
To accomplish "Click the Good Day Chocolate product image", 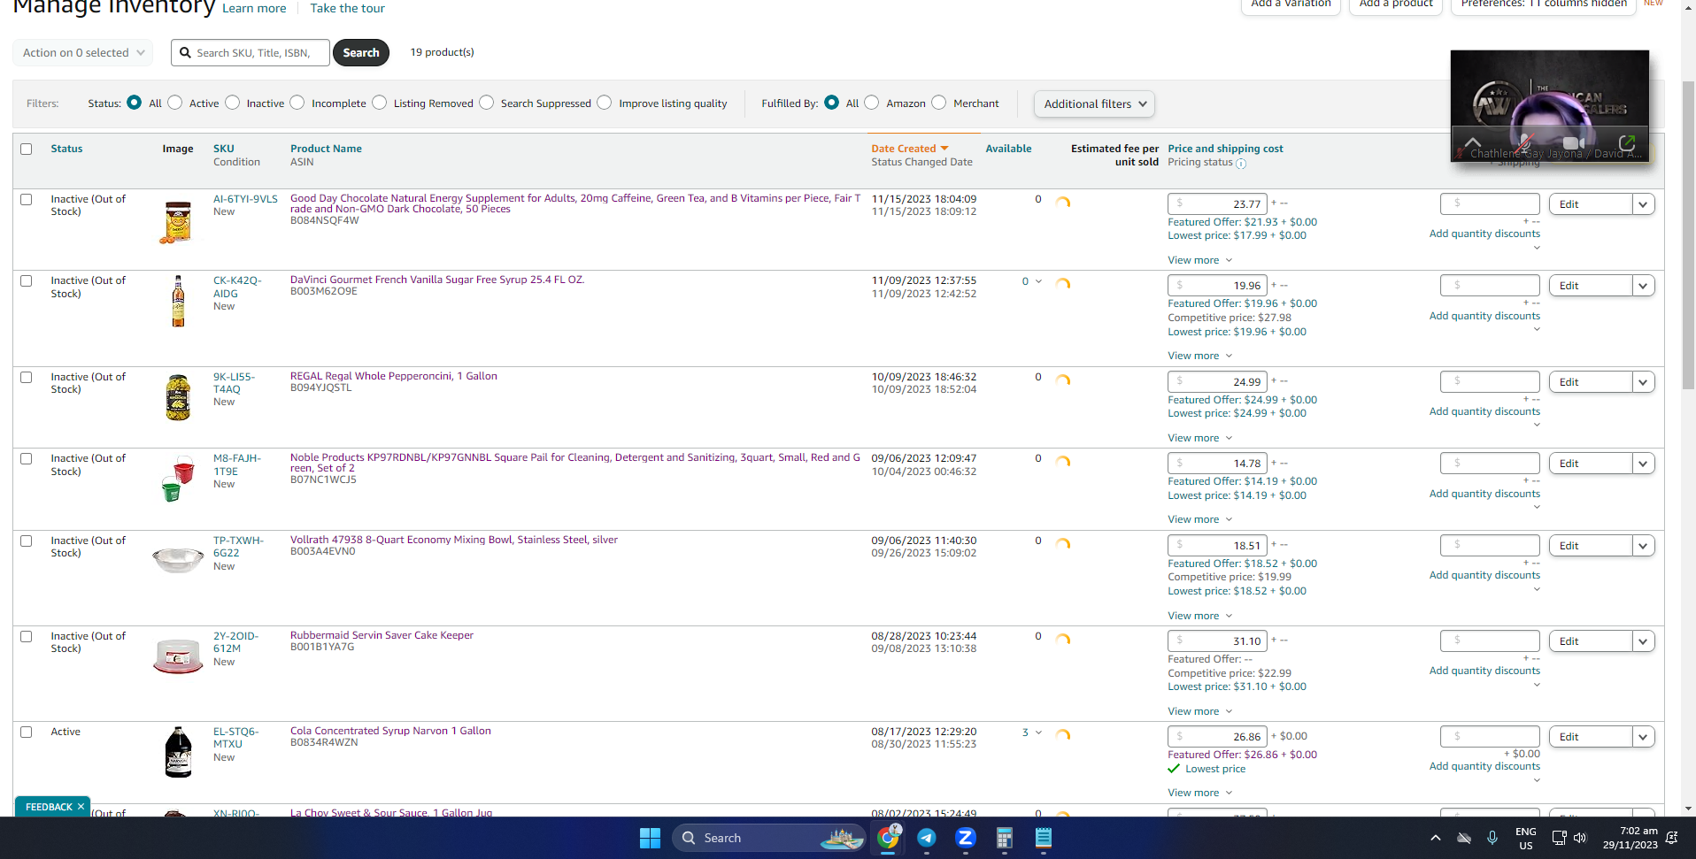I will (x=178, y=222).
